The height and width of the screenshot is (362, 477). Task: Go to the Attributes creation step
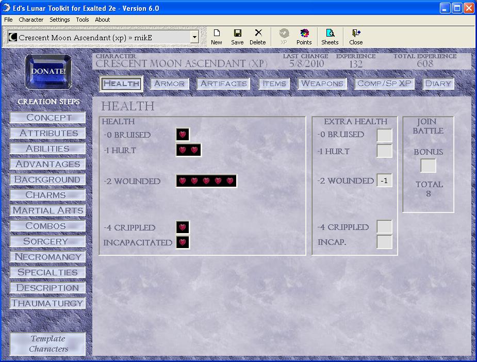[x=48, y=133]
